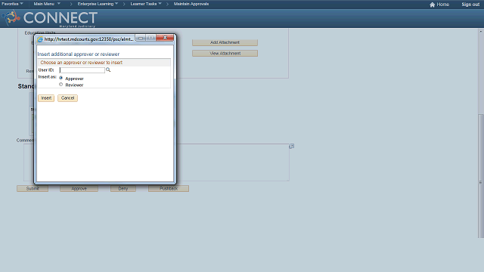Expand the Learner Tasks breadcrumb menu
Screen dimensions: 484x272
point(146,4)
